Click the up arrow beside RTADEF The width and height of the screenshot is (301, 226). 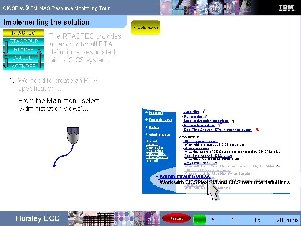point(39,59)
